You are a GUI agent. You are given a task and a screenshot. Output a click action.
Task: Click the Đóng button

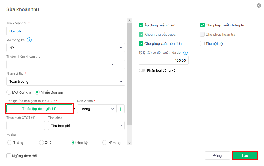pos(218,155)
